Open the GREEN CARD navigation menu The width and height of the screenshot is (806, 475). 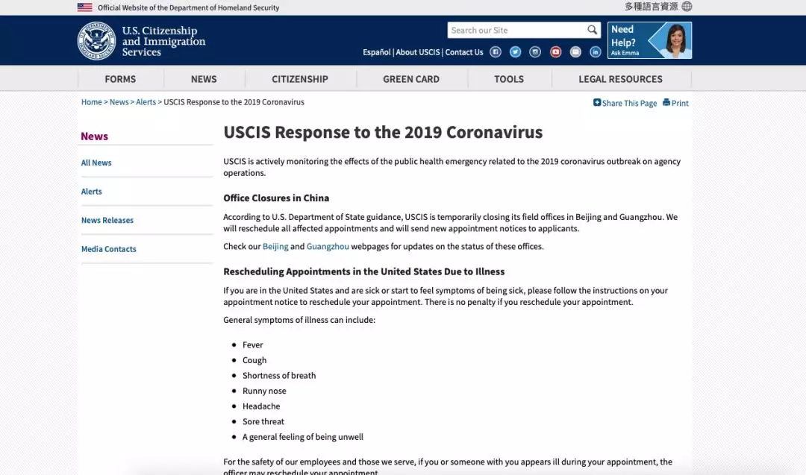[411, 79]
